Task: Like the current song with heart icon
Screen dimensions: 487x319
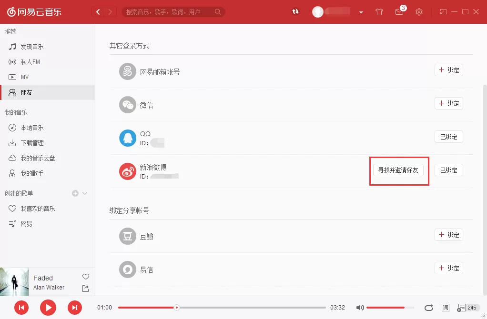Action: coord(86,277)
